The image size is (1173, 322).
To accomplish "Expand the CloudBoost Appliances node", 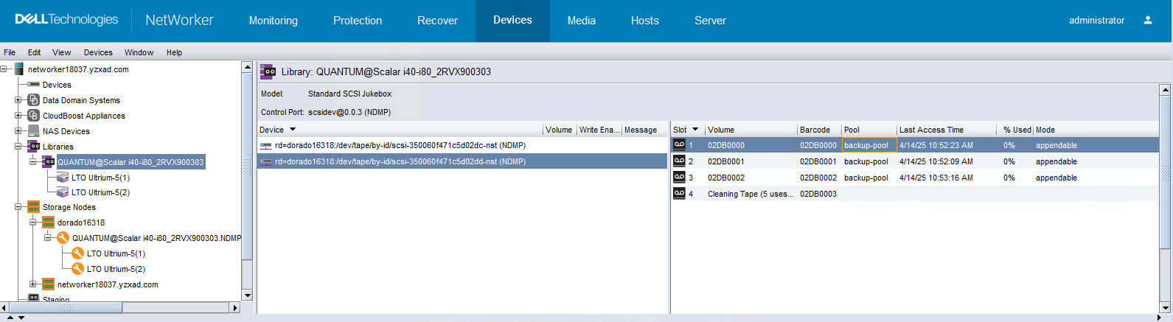I will coord(18,116).
